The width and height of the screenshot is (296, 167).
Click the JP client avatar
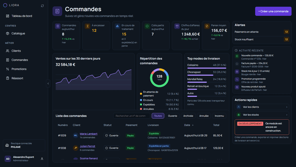pos(75,148)
